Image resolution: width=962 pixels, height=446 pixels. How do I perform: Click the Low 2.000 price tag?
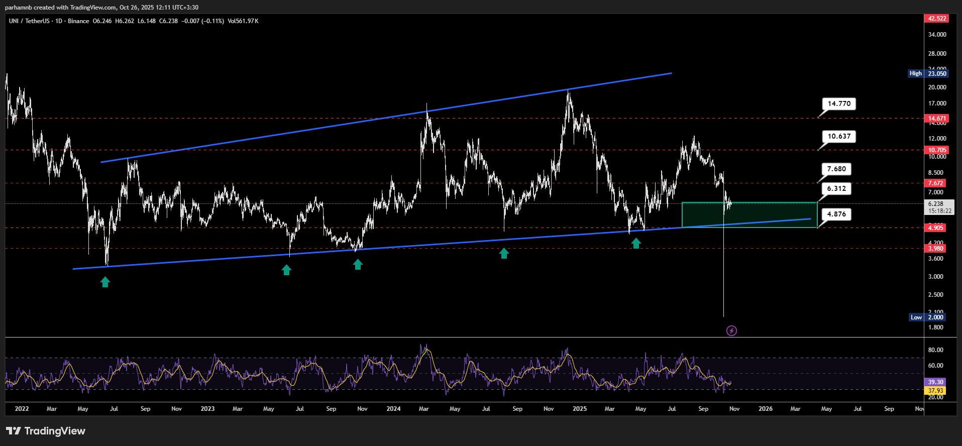click(x=927, y=317)
